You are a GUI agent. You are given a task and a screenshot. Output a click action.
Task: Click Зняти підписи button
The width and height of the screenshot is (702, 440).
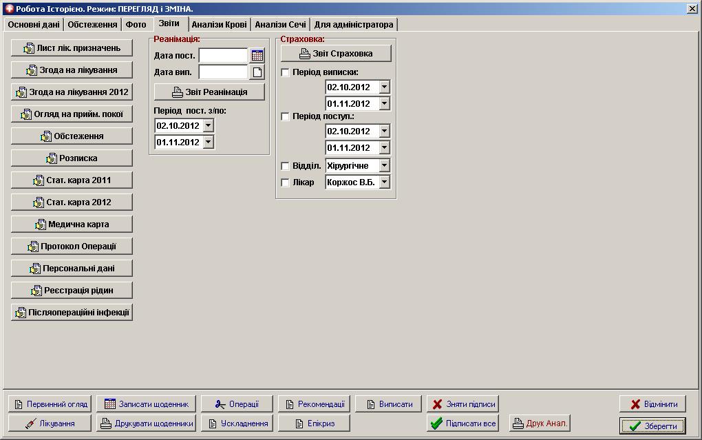click(463, 404)
